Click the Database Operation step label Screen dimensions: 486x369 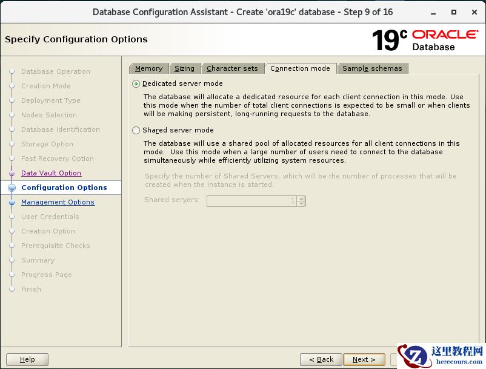pos(56,71)
